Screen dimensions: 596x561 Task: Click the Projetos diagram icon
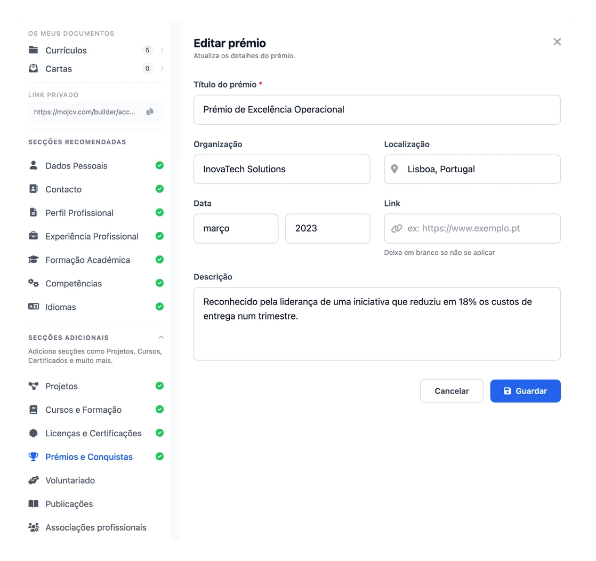(34, 386)
